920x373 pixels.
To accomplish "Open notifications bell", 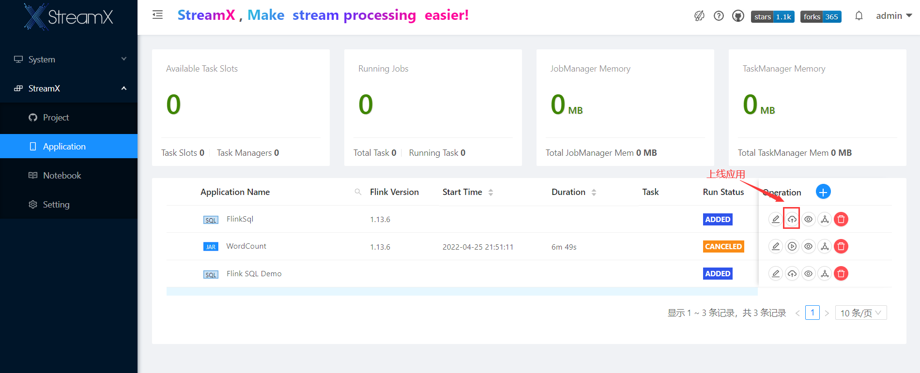I will pos(859,16).
